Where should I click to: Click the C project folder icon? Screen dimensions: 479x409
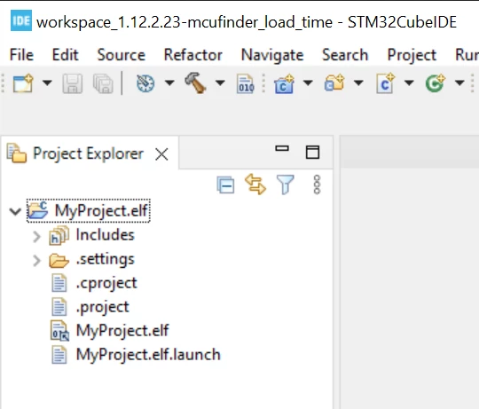click(x=38, y=210)
